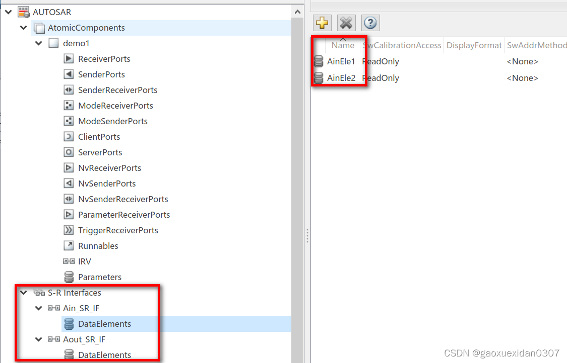Click the ModeReceiverPorts icon
The width and height of the screenshot is (567, 363).
coord(69,106)
